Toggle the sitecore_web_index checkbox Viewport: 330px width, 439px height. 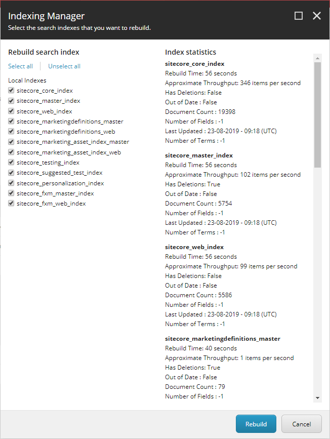coord(11,111)
